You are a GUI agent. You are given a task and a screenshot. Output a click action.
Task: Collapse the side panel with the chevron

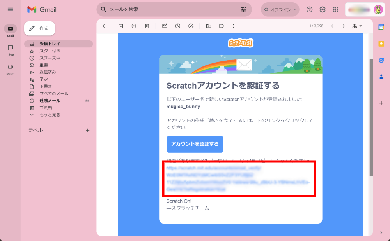[381, 232]
